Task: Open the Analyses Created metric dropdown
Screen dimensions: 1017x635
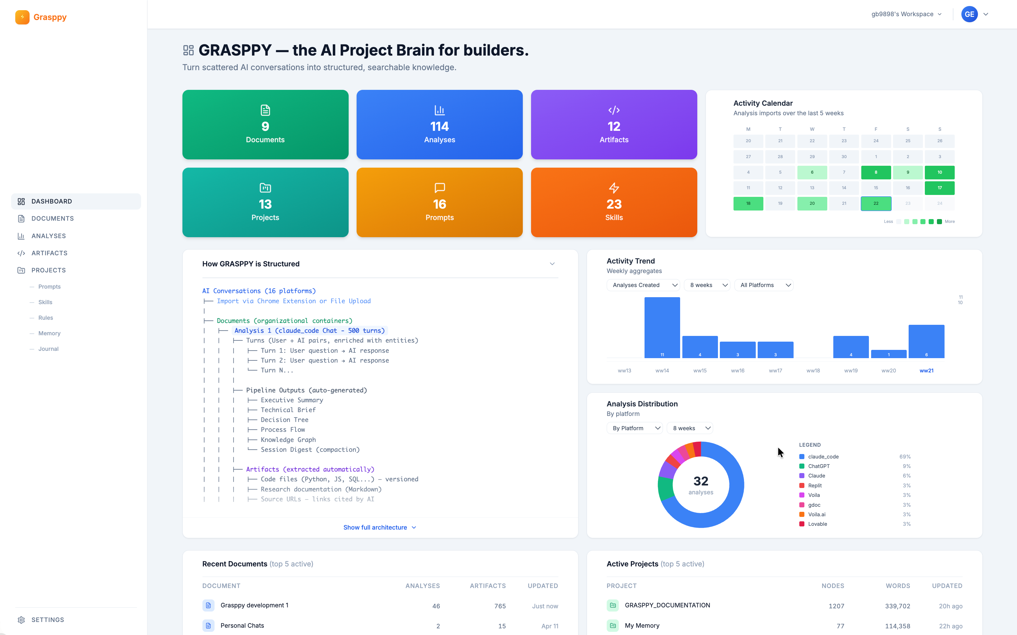Action: (643, 285)
